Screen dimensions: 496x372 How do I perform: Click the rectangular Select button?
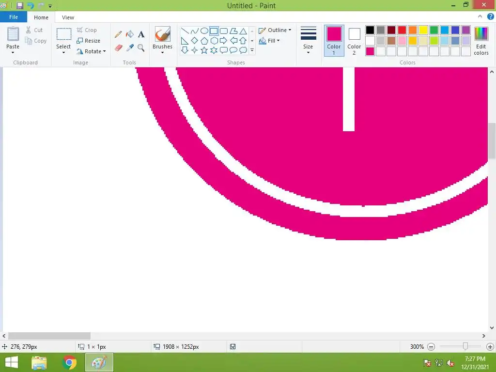63,38
